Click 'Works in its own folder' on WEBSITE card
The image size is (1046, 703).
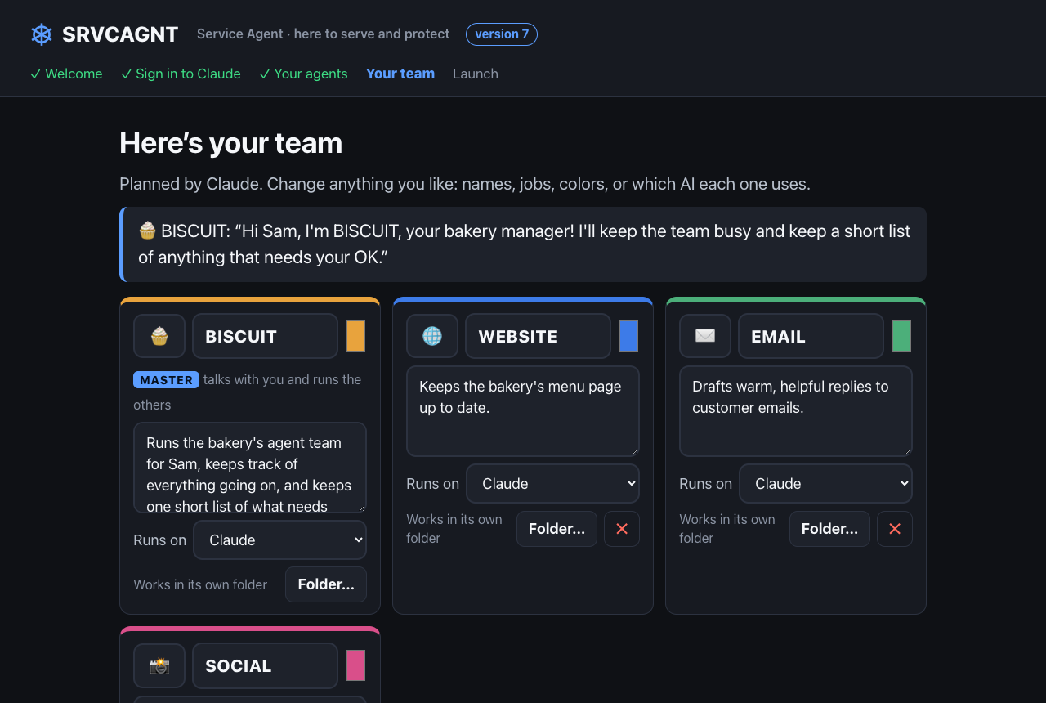coord(454,529)
